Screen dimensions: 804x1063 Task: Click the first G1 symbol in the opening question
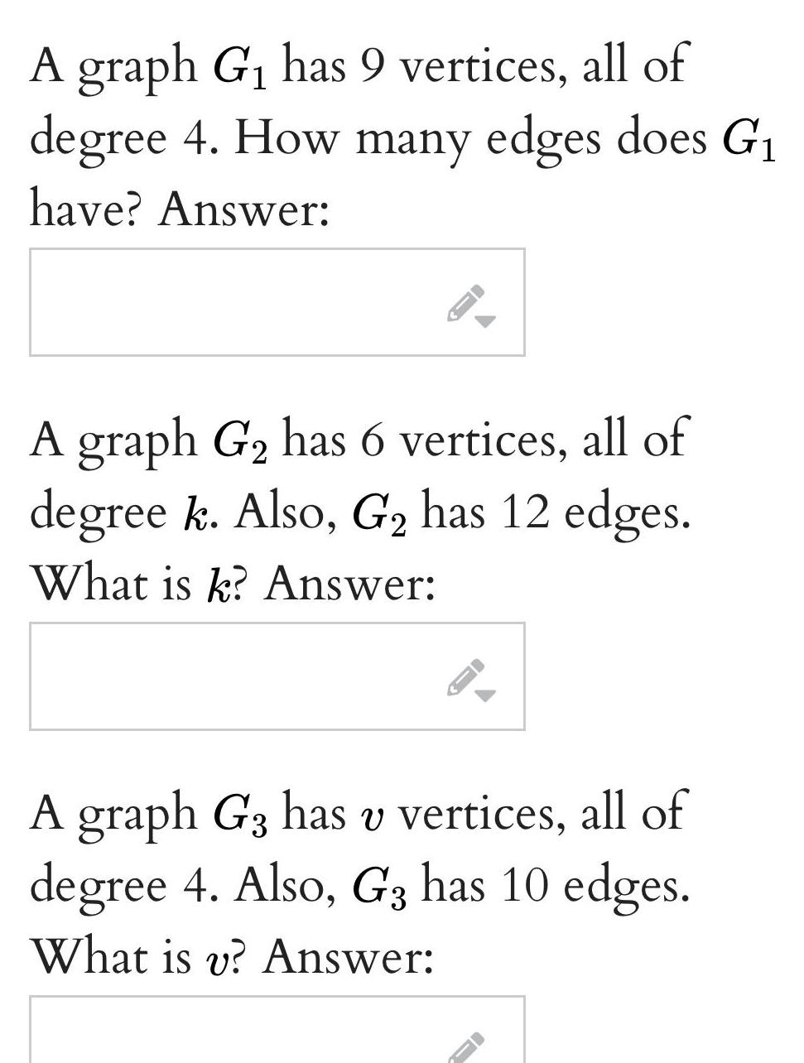tap(241, 67)
